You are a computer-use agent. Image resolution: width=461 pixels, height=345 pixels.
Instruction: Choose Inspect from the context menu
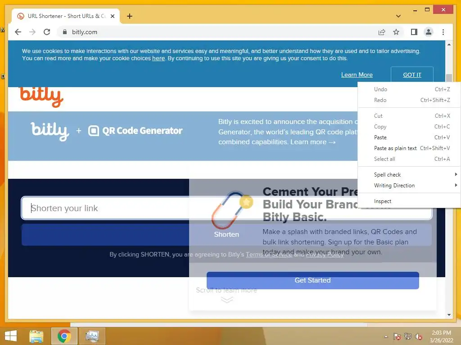click(x=409, y=201)
